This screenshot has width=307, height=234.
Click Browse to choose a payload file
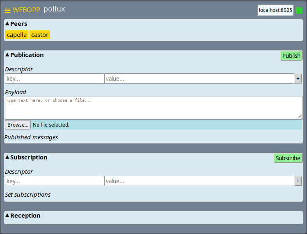(x=18, y=125)
